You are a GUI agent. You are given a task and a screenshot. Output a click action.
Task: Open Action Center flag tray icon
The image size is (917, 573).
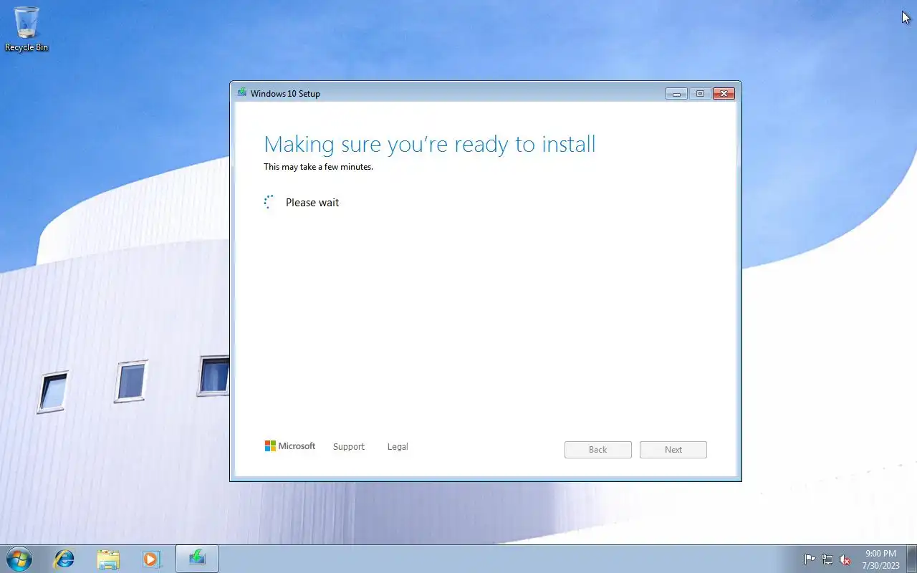(810, 559)
